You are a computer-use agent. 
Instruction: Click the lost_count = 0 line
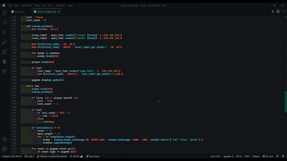(36, 20)
